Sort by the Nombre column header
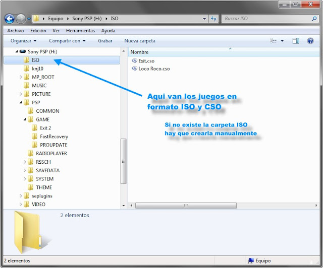 coord(224,52)
